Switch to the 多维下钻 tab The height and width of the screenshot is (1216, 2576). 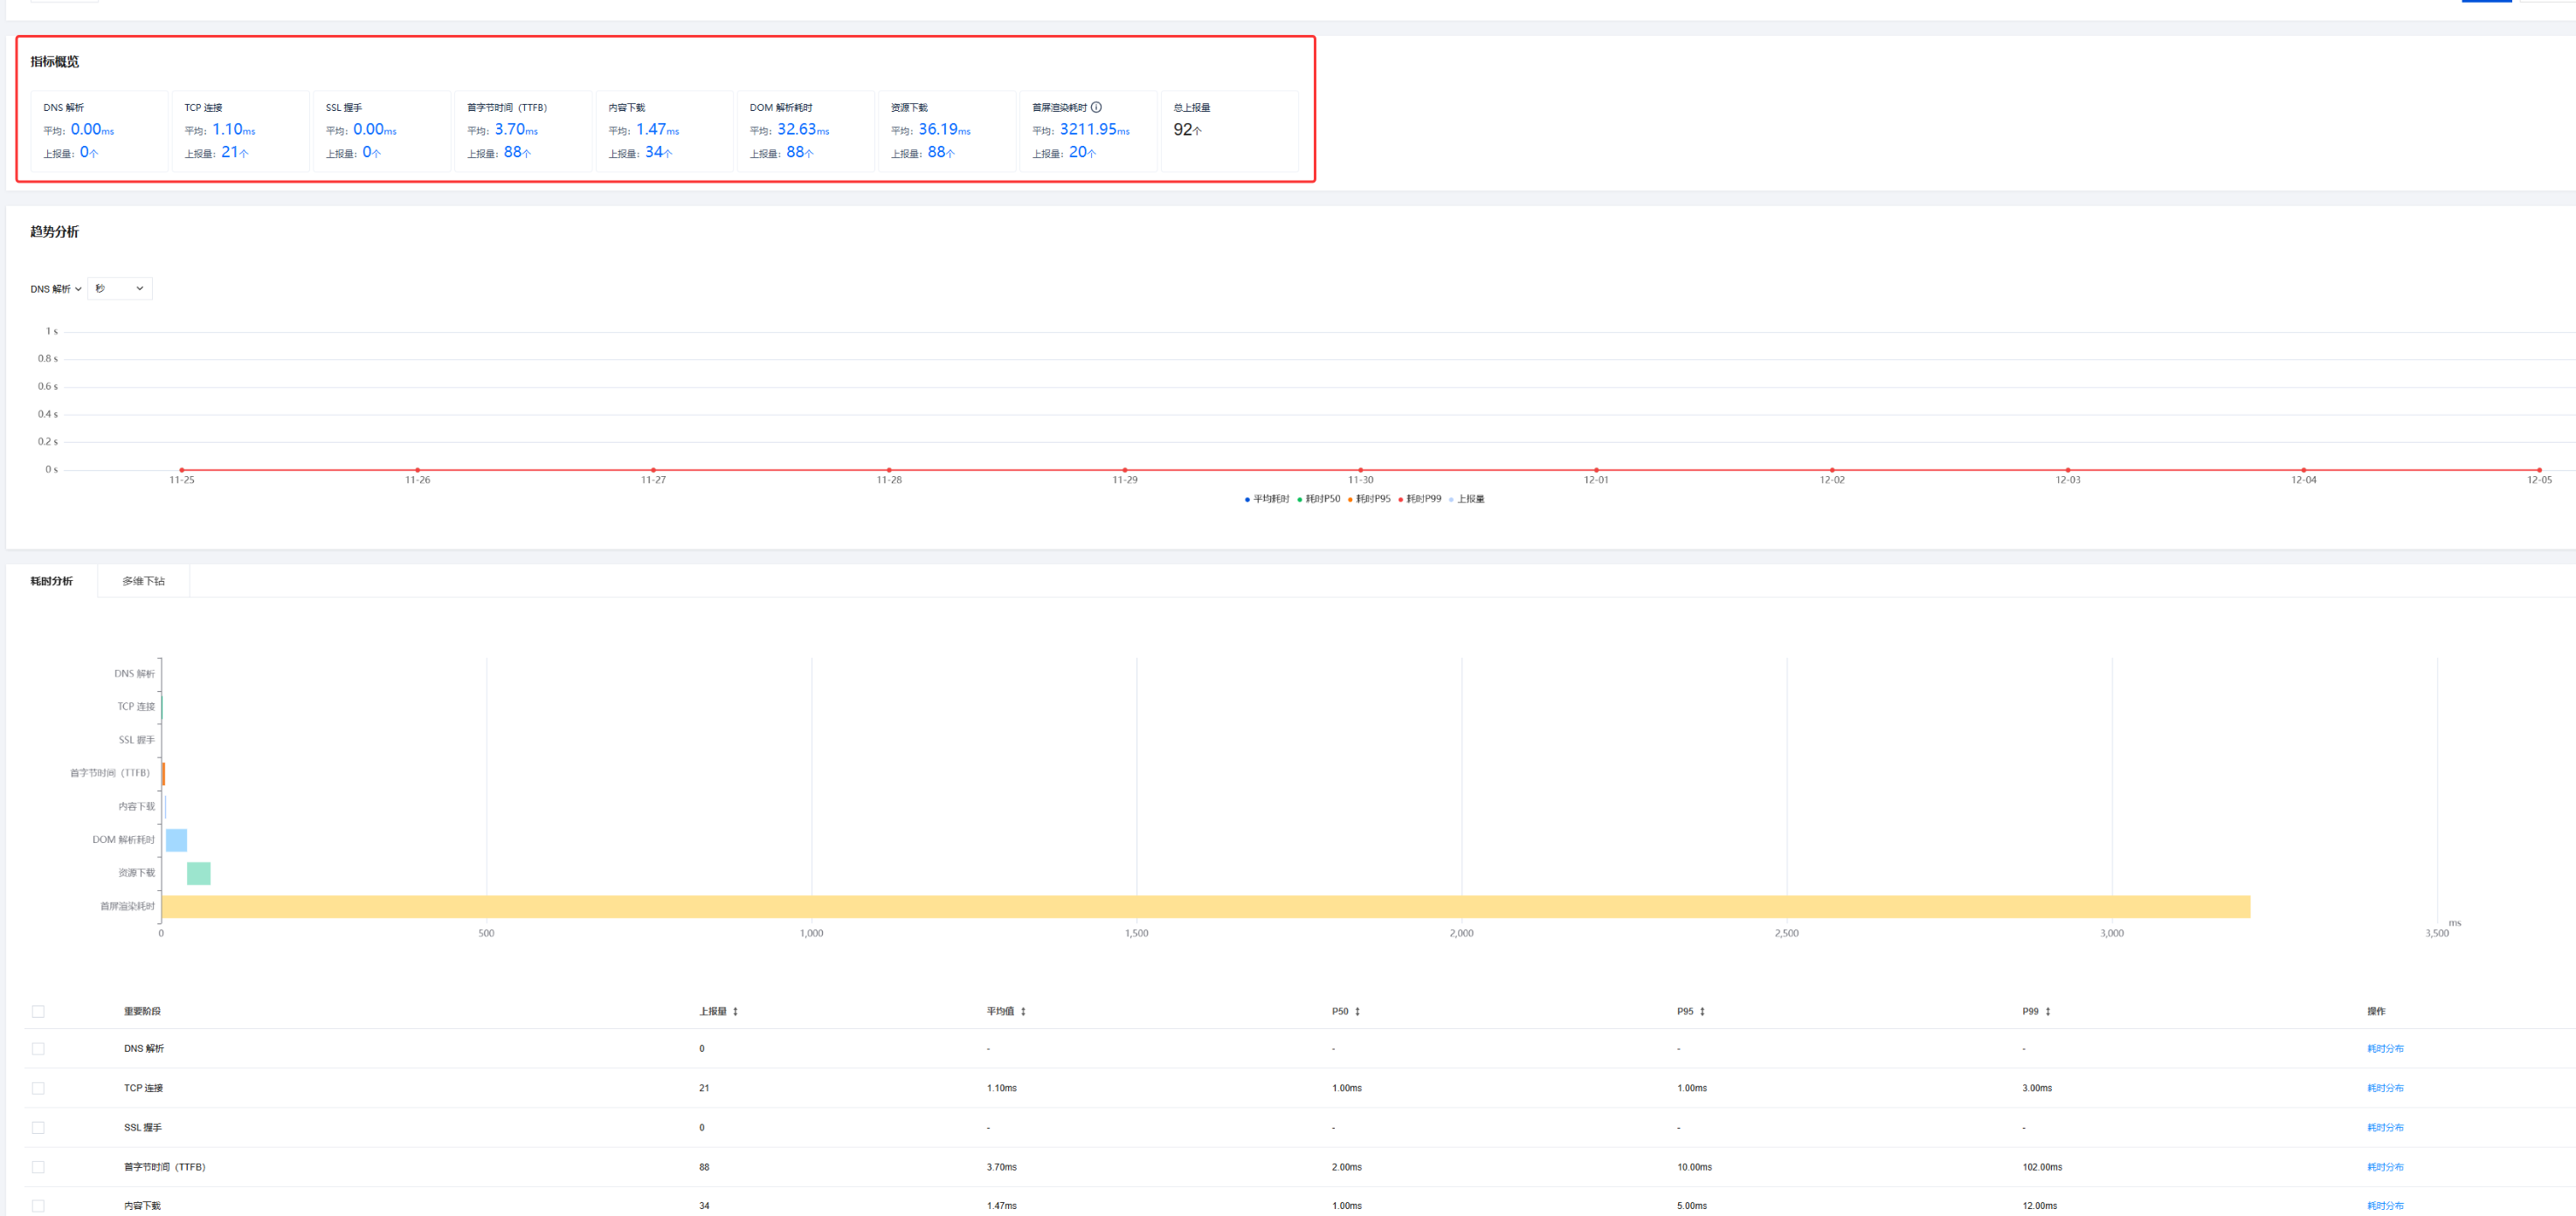click(143, 581)
